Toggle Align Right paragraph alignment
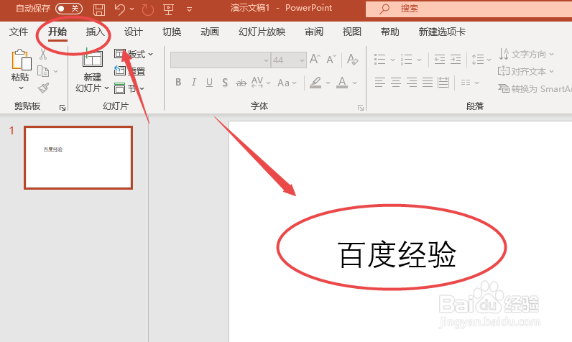The width and height of the screenshot is (572, 342). click(412, 83)
